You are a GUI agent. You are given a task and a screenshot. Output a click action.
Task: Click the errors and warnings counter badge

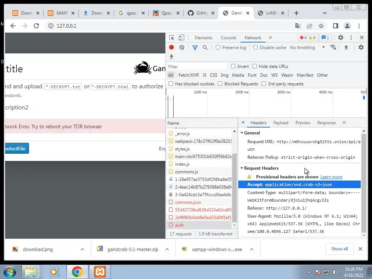307,37
